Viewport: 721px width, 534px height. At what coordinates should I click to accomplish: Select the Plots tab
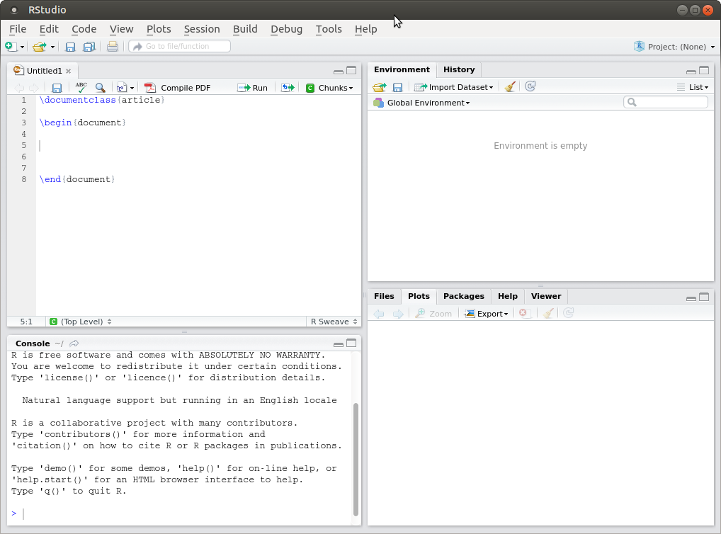tap(419, 296)
